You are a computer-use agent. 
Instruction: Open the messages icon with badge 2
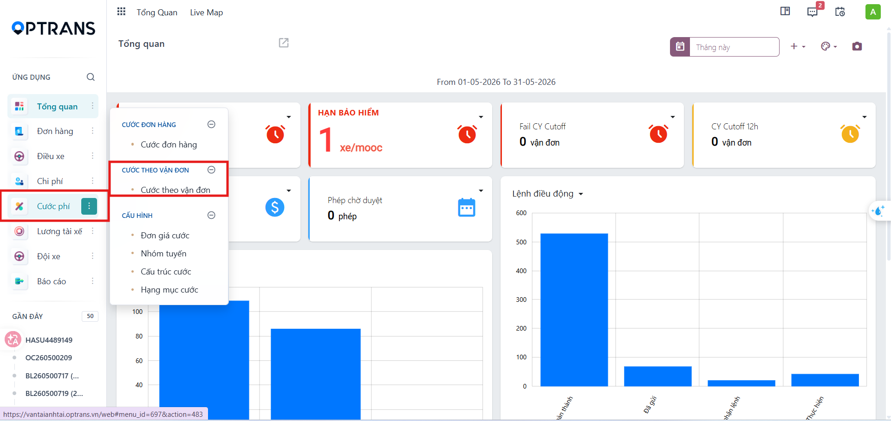click(x=813, y=12)
